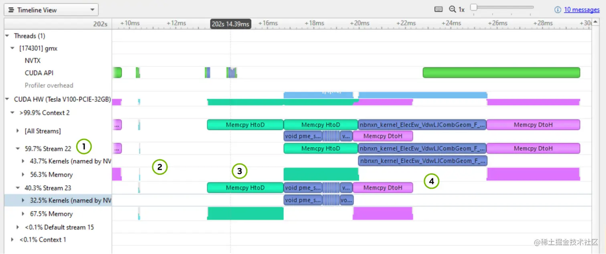Image resolution: width=606 pixels, height=254 pixels.
Task: Expand the <0.1% Default stream 15 row
Action: 17,227
